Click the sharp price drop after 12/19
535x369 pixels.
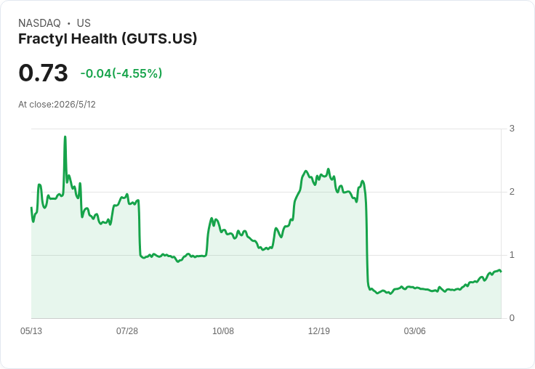pos(367,239)
